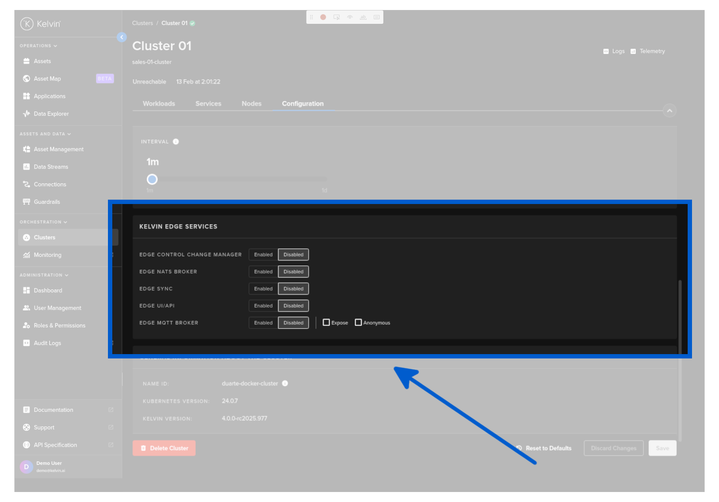Open Assets from the sidebar

[x=42, y=61]
